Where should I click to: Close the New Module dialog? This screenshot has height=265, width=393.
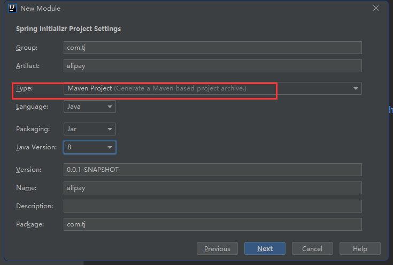[x=376, y=8]
